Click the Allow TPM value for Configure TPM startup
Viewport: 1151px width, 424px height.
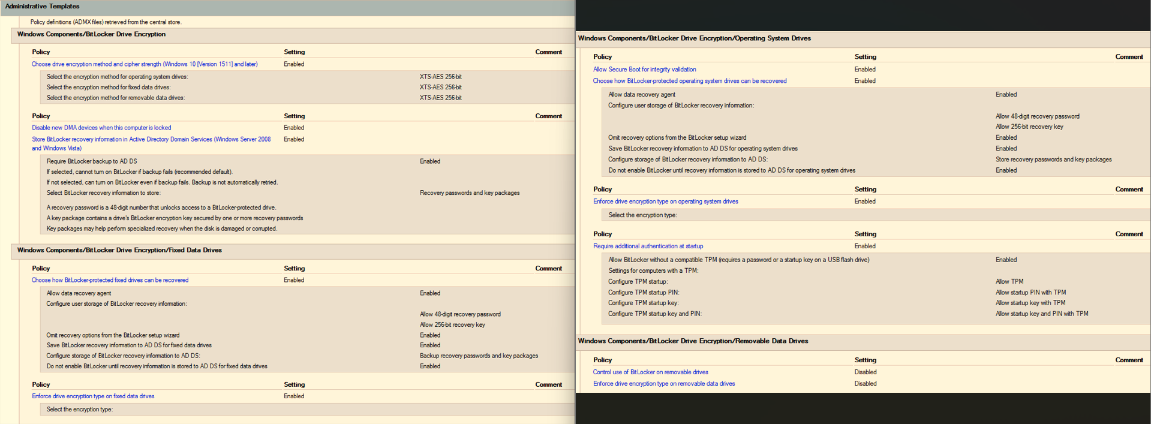[x=1009, y=282]
